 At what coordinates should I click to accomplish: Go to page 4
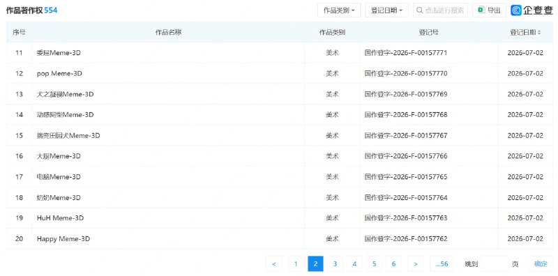pos(354,263)
